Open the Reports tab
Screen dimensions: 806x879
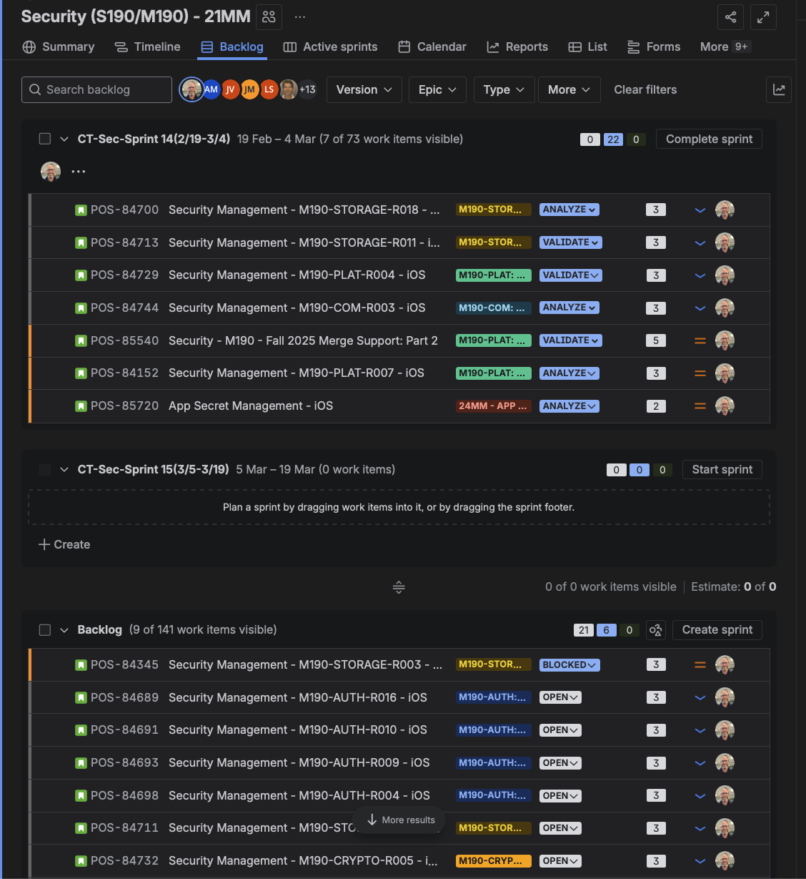point(517,46)
